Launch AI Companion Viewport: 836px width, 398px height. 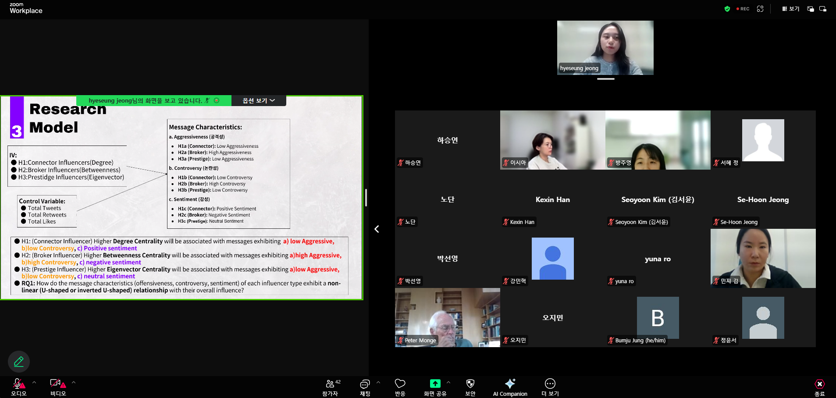click(510, 387)
